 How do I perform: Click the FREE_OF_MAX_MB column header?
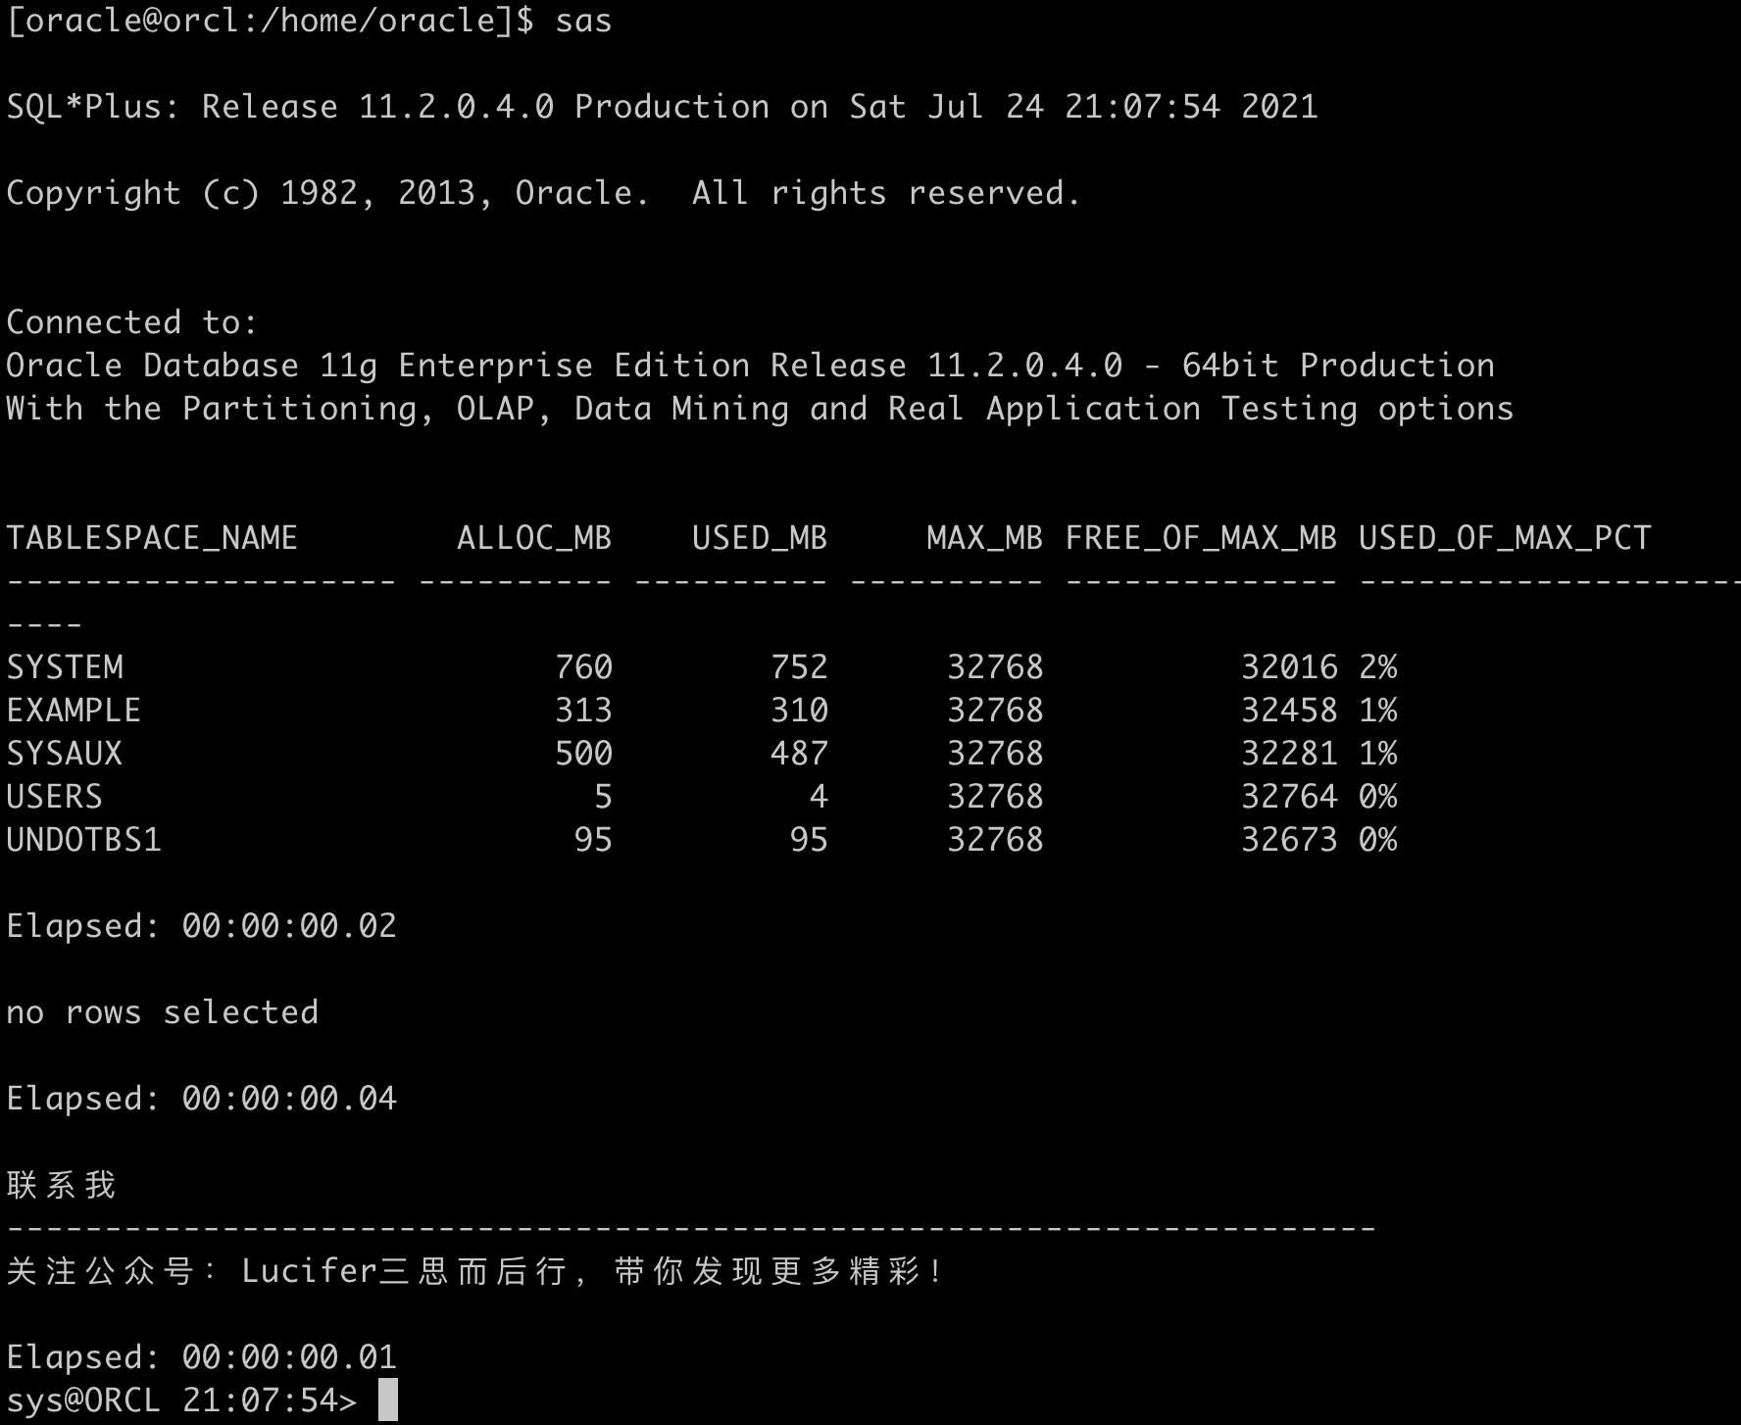point(1201,538)
